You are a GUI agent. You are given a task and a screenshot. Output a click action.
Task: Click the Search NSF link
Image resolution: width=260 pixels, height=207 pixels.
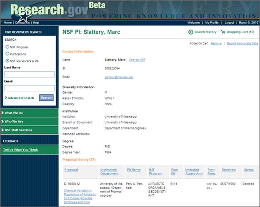(x=137, y=60)
